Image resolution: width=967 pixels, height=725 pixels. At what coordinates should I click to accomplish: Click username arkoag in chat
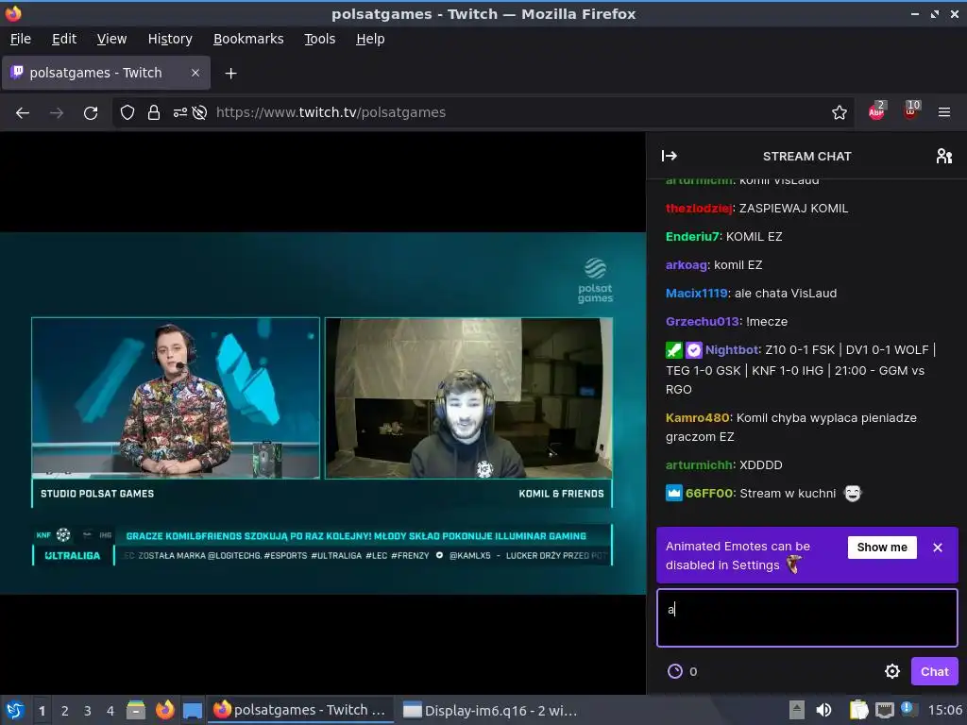pos(687,265)
